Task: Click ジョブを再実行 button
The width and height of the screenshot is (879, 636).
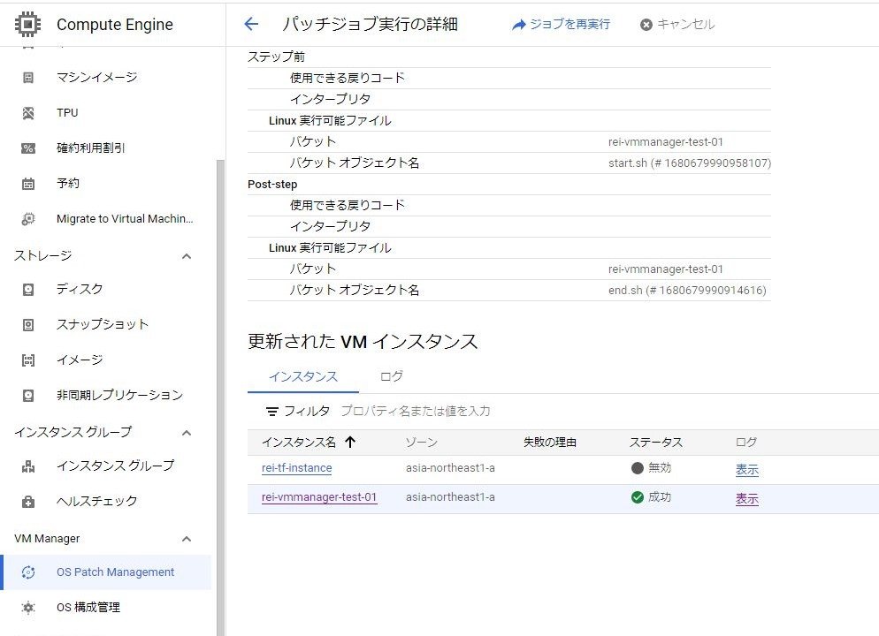Action: coord(561,25)
